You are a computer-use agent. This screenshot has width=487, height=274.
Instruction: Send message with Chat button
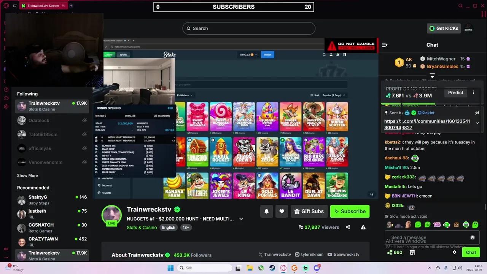click(471, 252)
